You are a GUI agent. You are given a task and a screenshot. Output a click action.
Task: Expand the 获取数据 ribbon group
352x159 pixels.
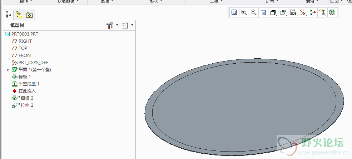tap(68, 1)
